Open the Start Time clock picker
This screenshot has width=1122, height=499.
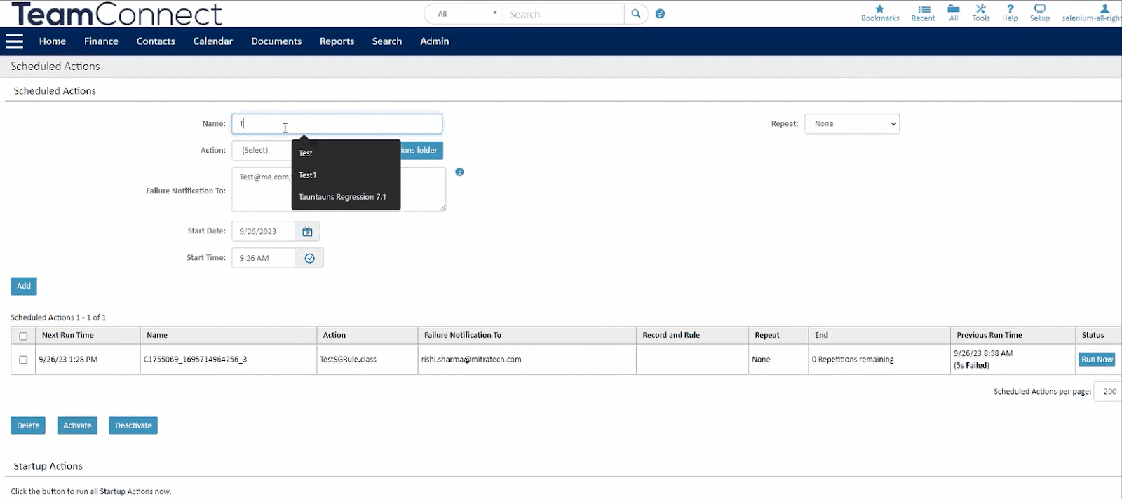[309, 258]
